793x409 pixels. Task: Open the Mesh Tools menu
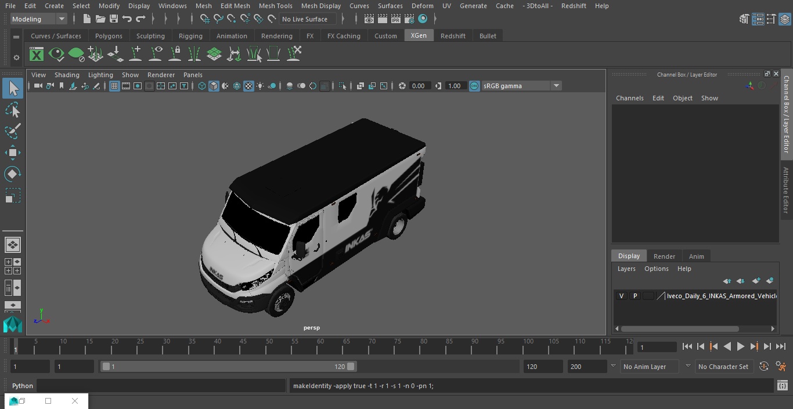pos(275,6)
